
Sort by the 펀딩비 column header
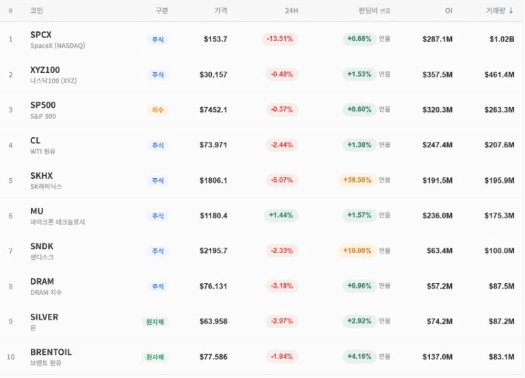tap(374, 11)
